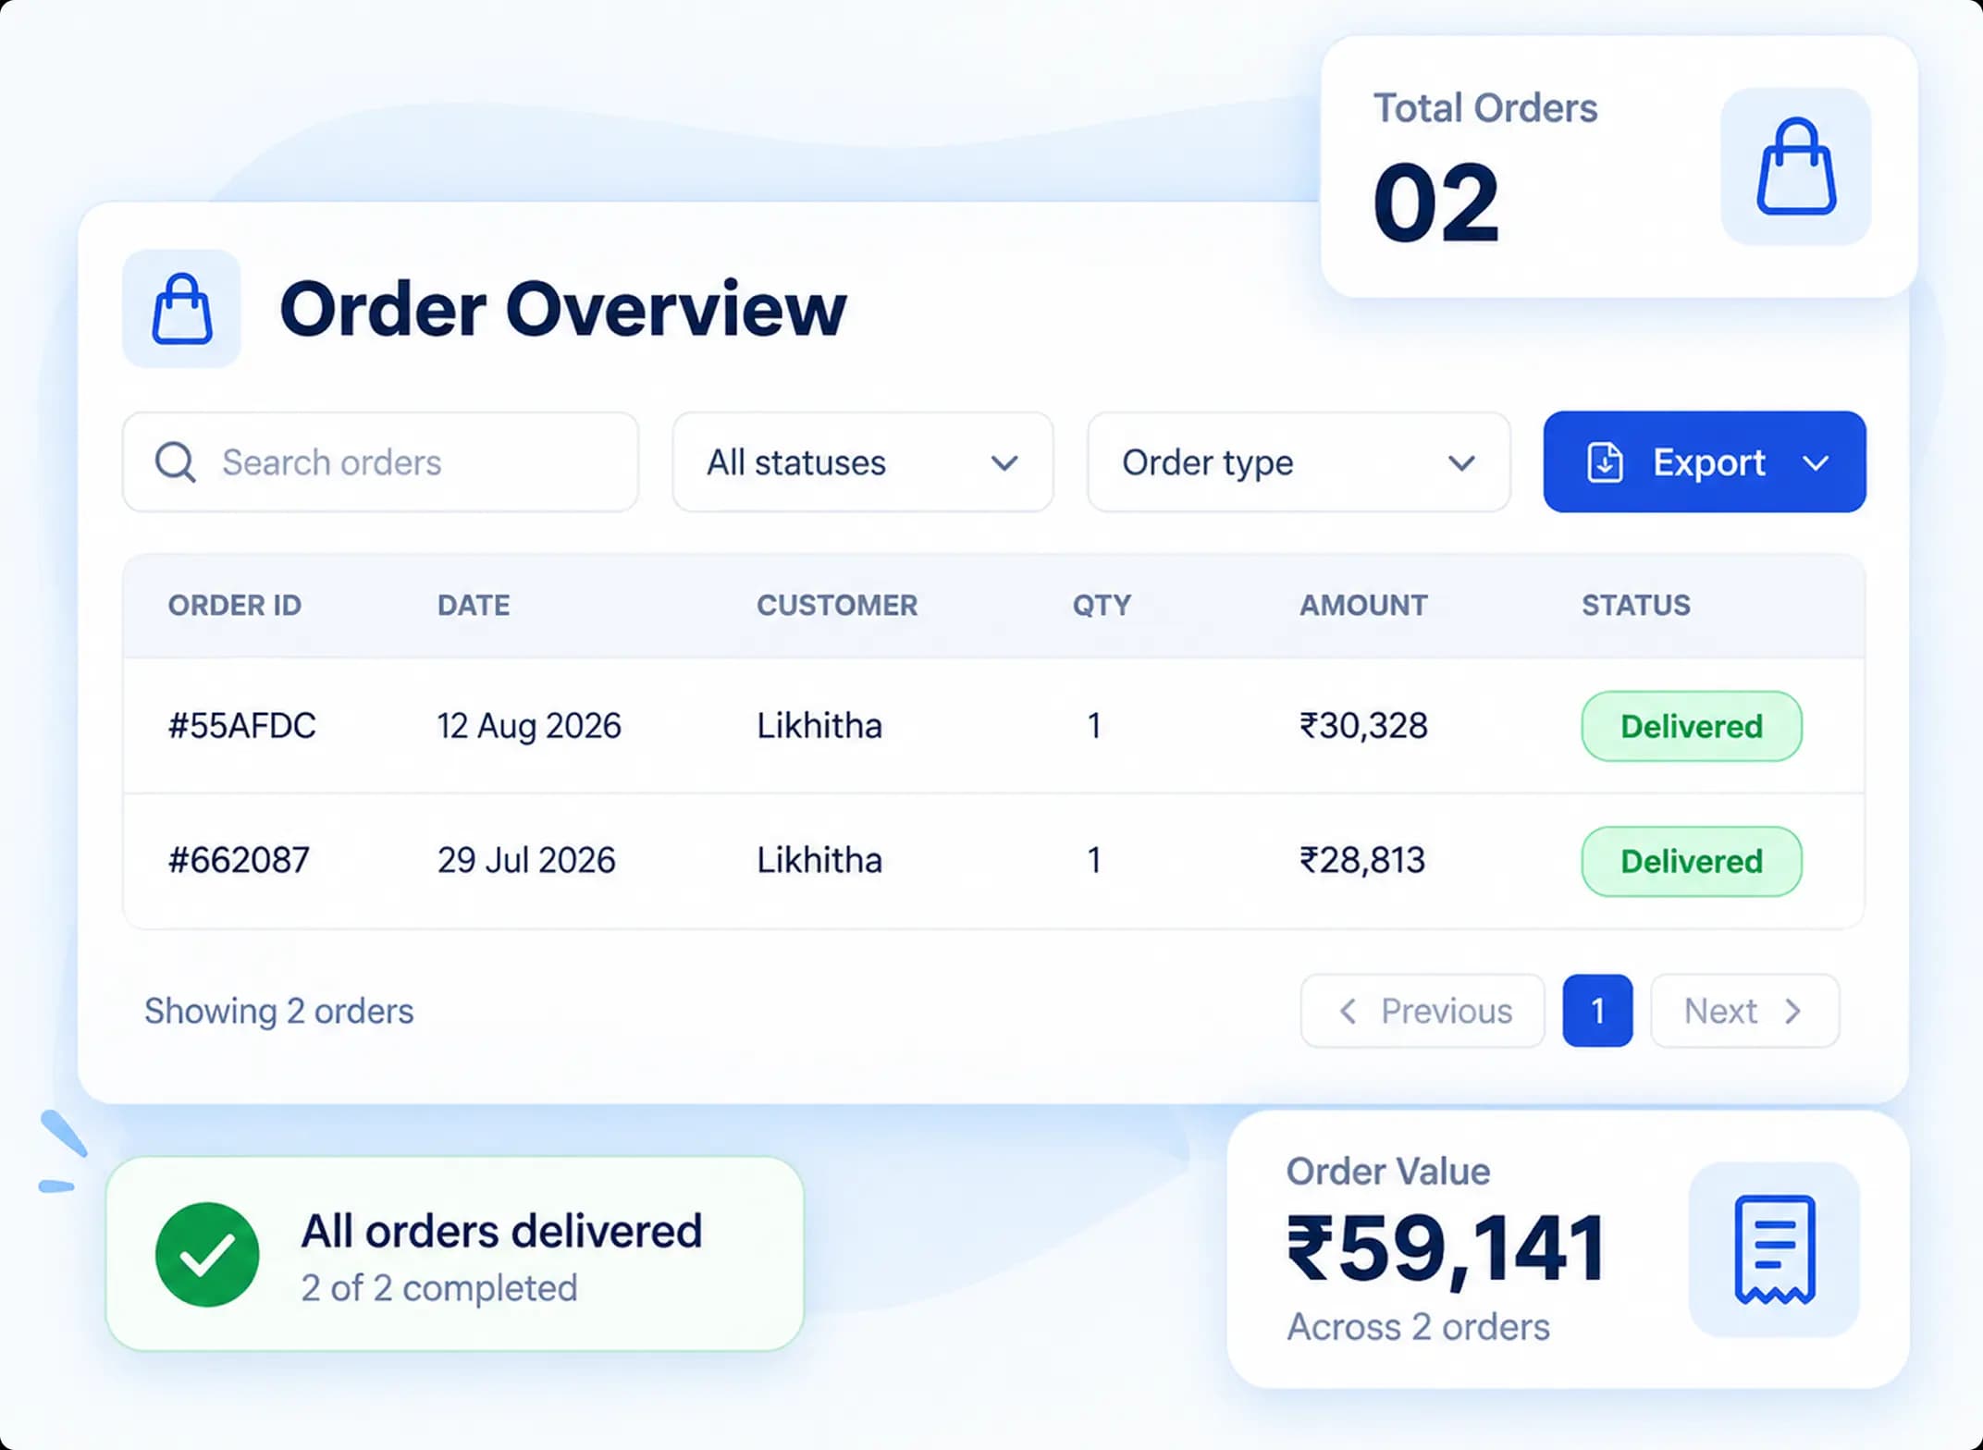Open order #55AFDC
The width and height of the screenshot is (1983, 1450).
pos(241,726)
